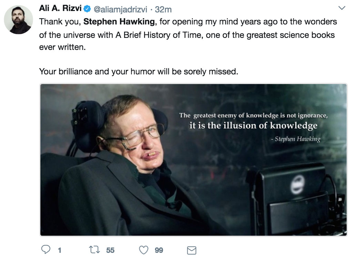This screenshot has height=259, width=349.
Task: Click the "- Stephen Hawking" attribution in the photo
Action: [296, 139]
